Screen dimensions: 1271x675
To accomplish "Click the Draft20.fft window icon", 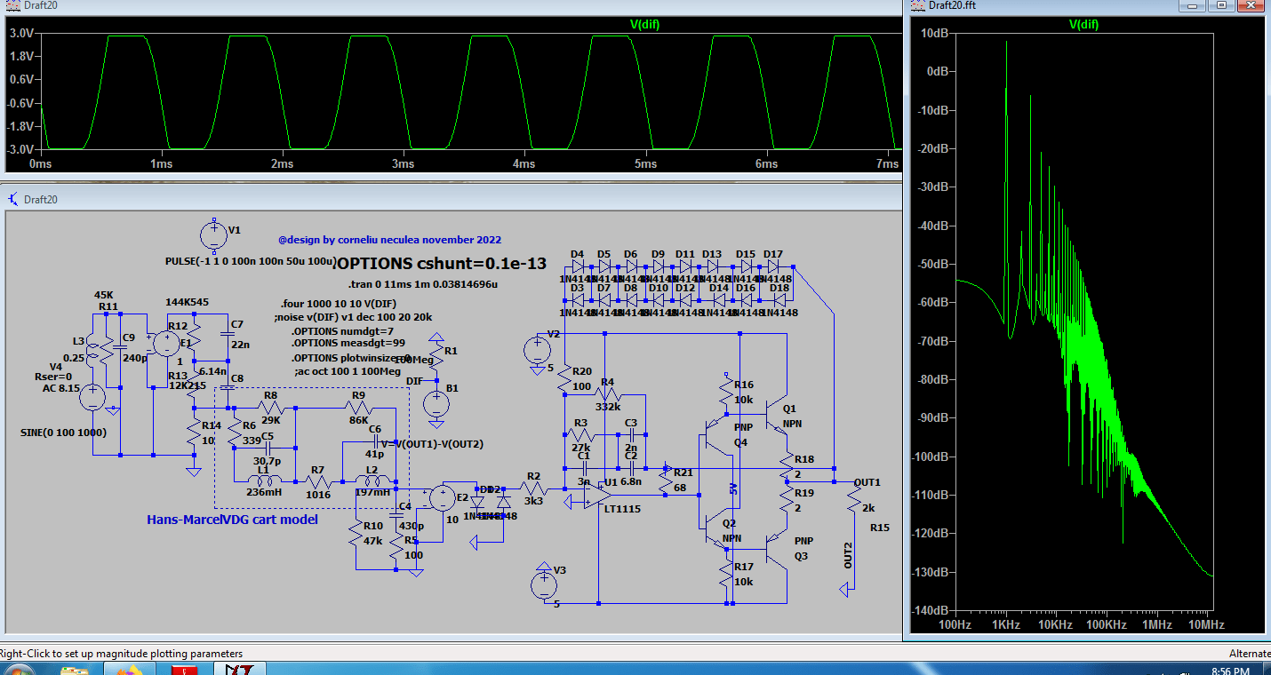I will point(916,5).
